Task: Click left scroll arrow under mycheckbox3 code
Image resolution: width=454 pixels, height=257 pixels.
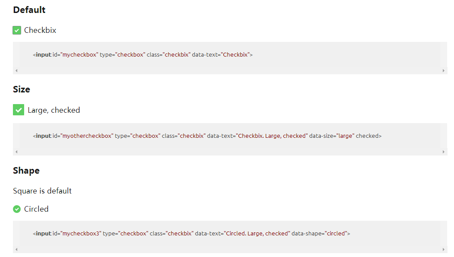Action: point(16,250)
